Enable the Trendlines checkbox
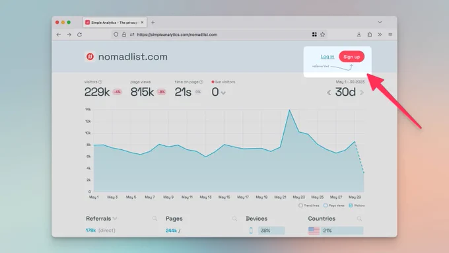Screen dimensions: 449x253 click(300, 205)
